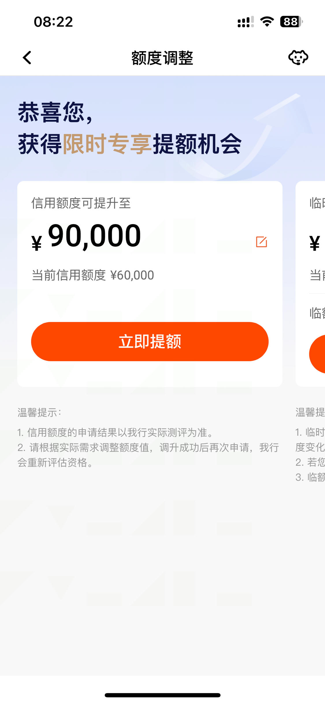Open the customer service mascot icon

(298, 57)
